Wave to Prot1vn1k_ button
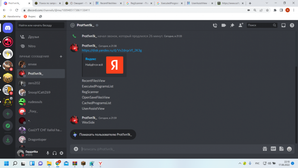Viewport: 298px width, 168px height. (103, 135)
